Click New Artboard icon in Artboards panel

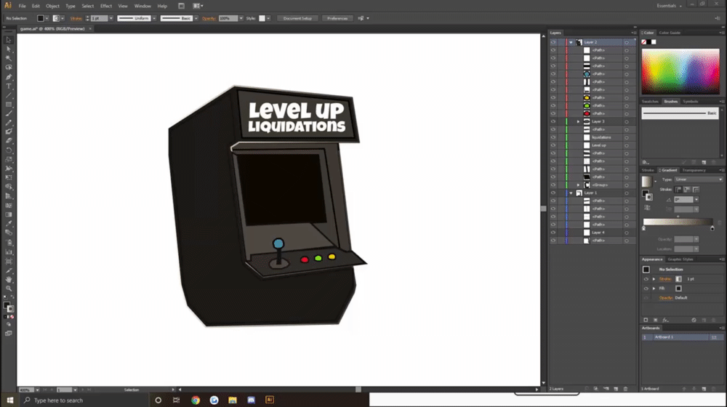(704, 389)
